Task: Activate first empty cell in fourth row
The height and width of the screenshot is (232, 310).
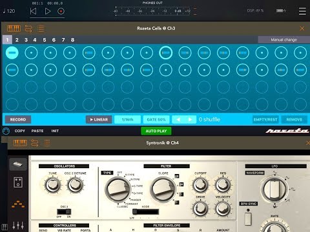Action: coord(12,104)
